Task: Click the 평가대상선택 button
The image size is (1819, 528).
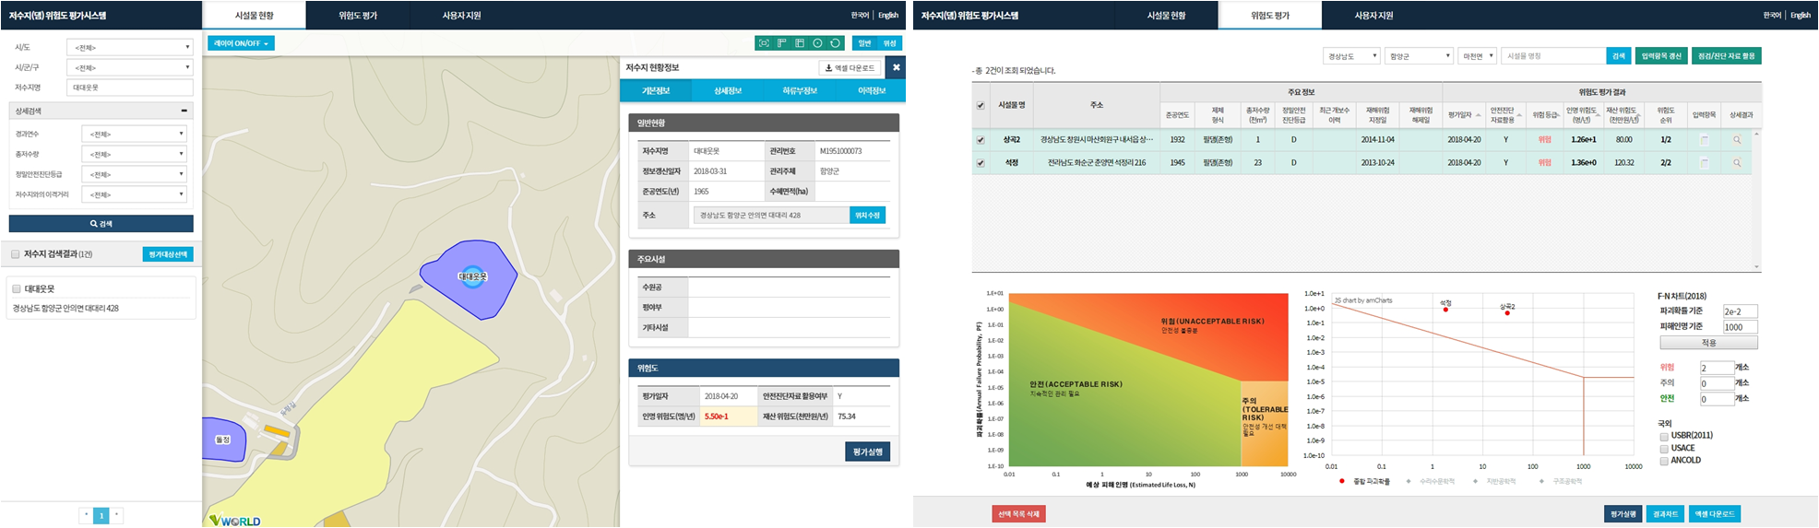Action: point(168,254)
